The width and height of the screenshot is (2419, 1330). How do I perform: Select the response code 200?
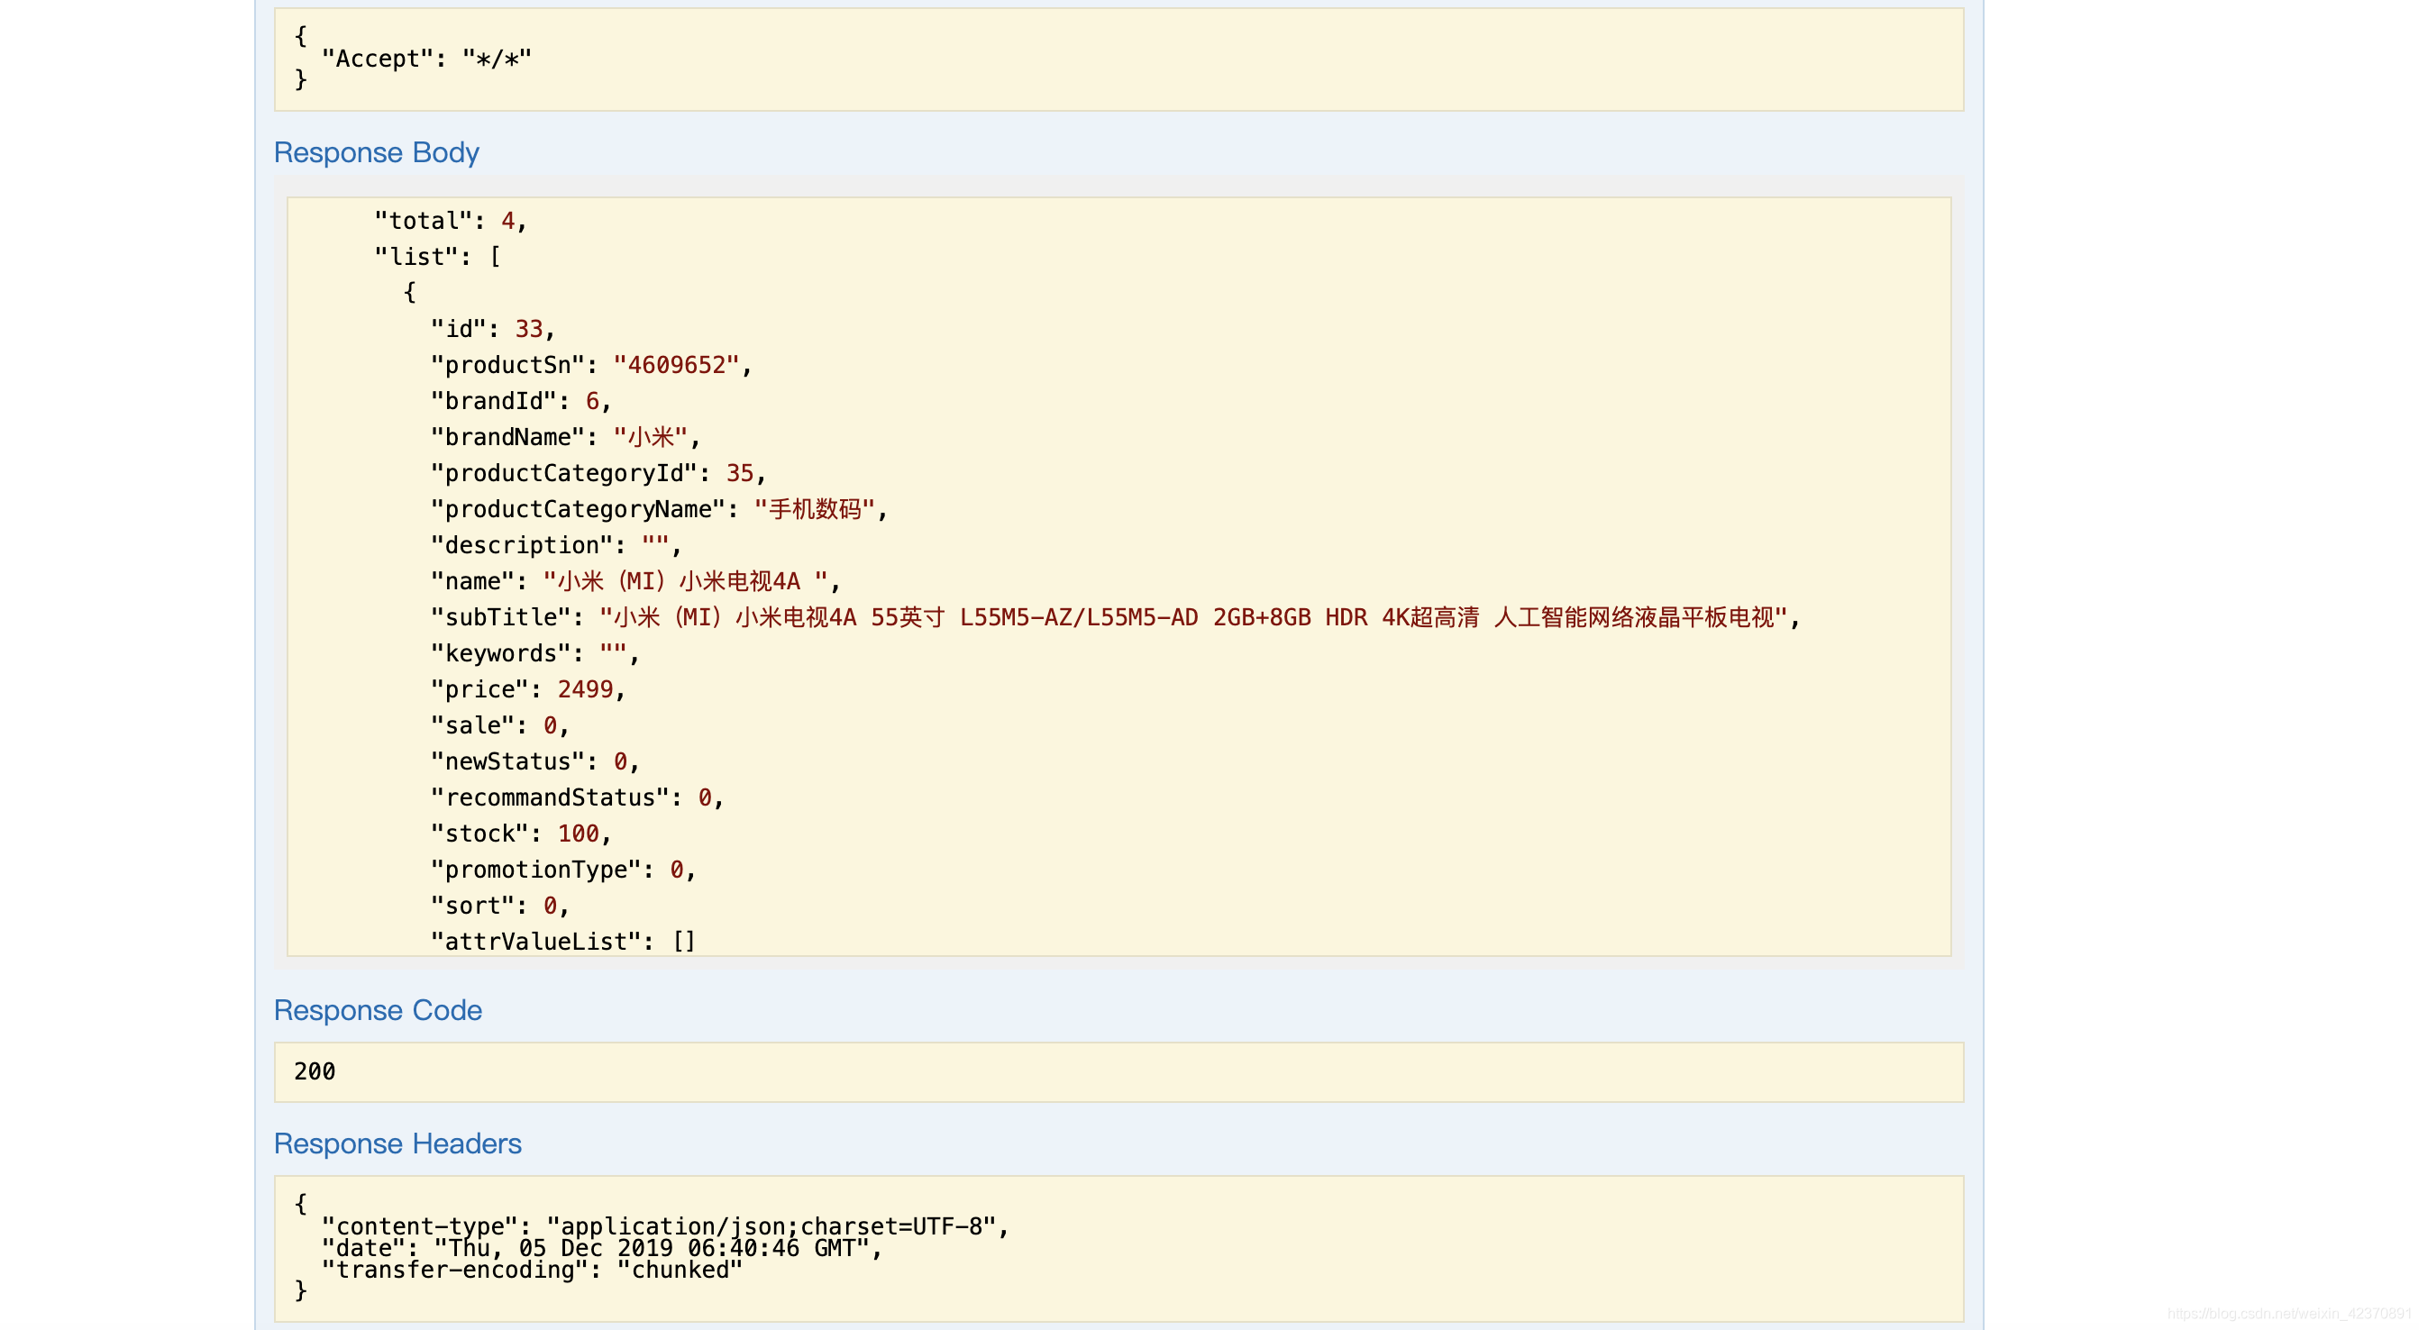pyautogui.click(x=315, y=1072)
